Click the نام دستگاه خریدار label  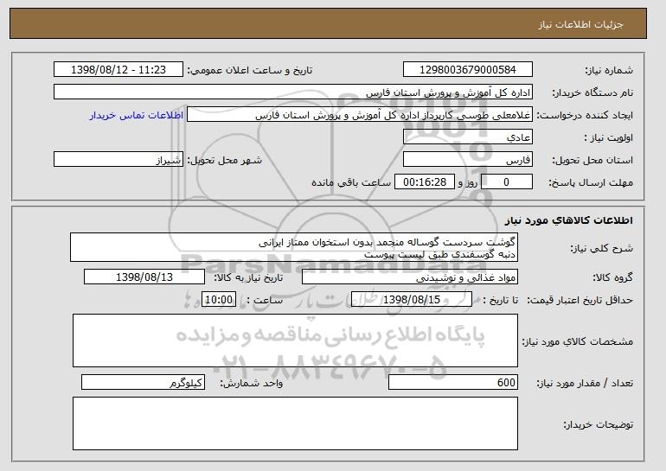click(592, 92)
